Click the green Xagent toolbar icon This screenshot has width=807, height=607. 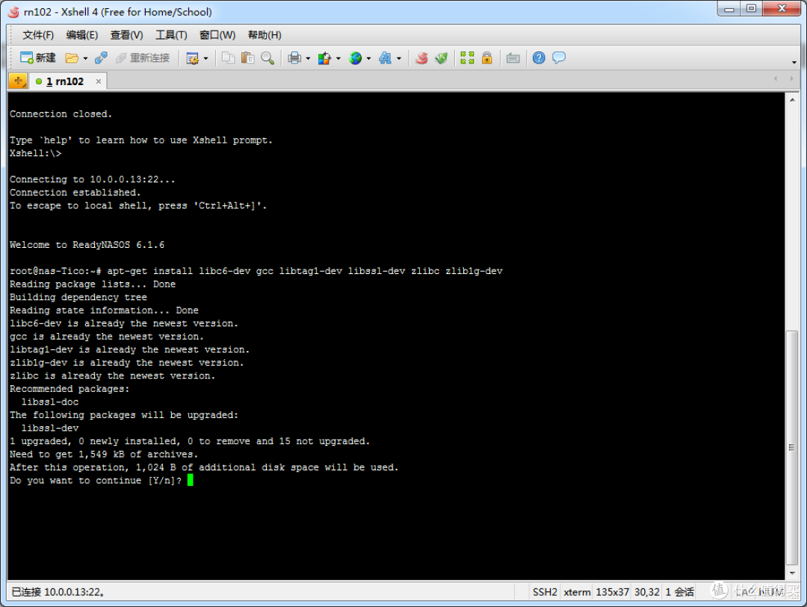[x=441, y=57]
